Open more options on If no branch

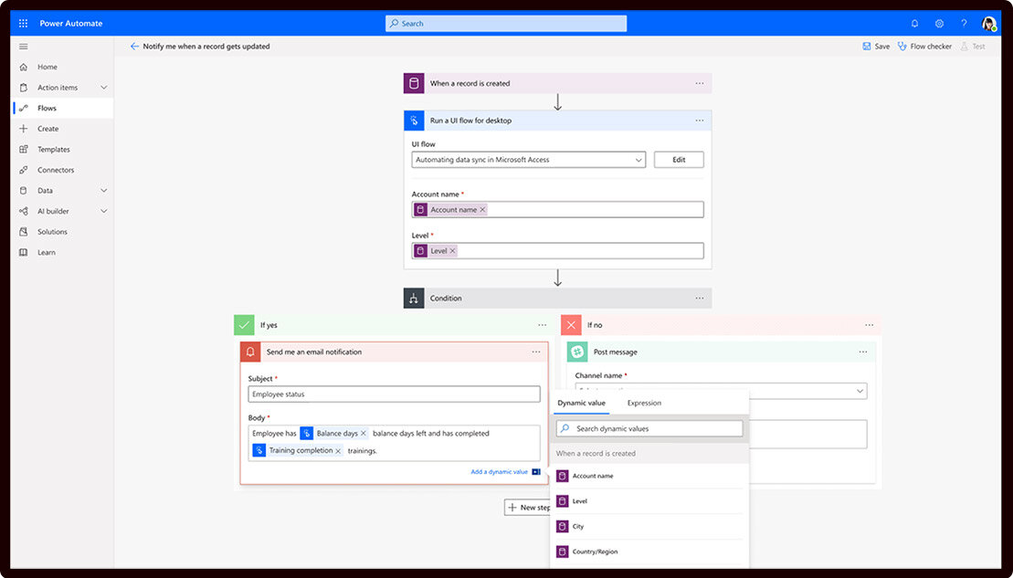869,325
